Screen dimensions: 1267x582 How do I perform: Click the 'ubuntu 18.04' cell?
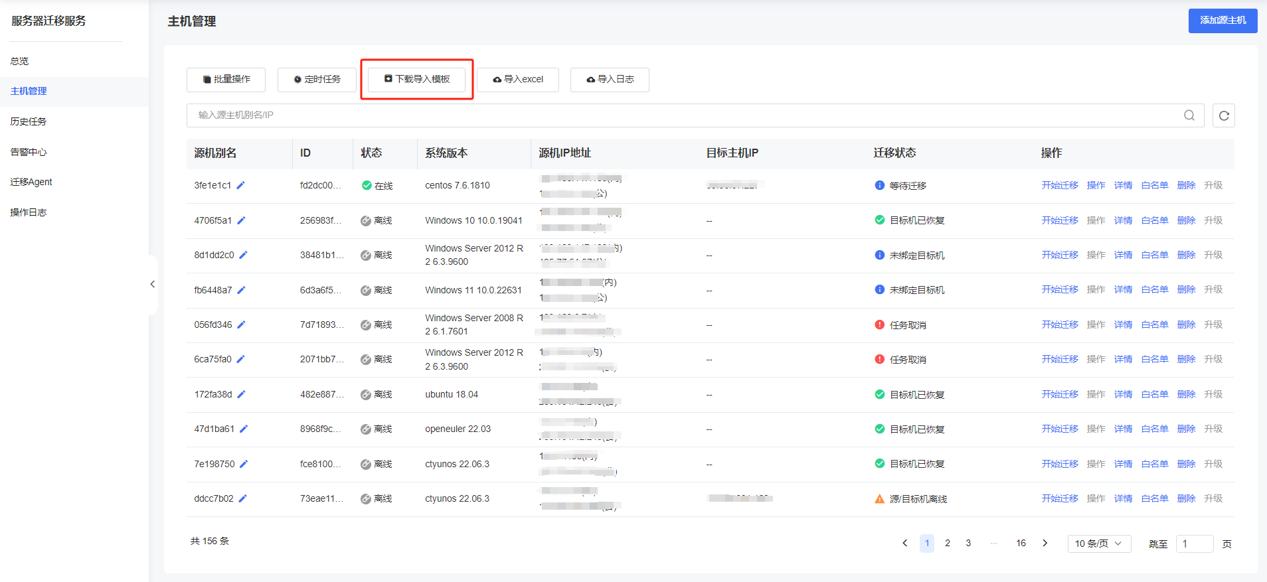tap(452, 394)
